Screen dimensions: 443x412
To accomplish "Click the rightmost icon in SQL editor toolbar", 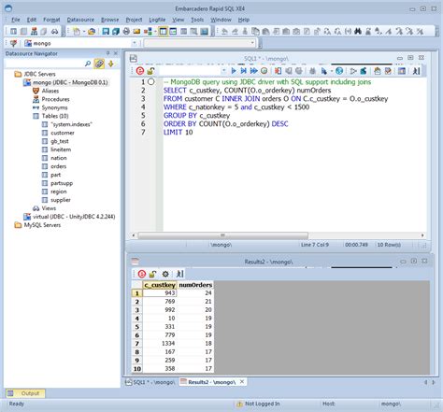I will [x=416, y=71].
